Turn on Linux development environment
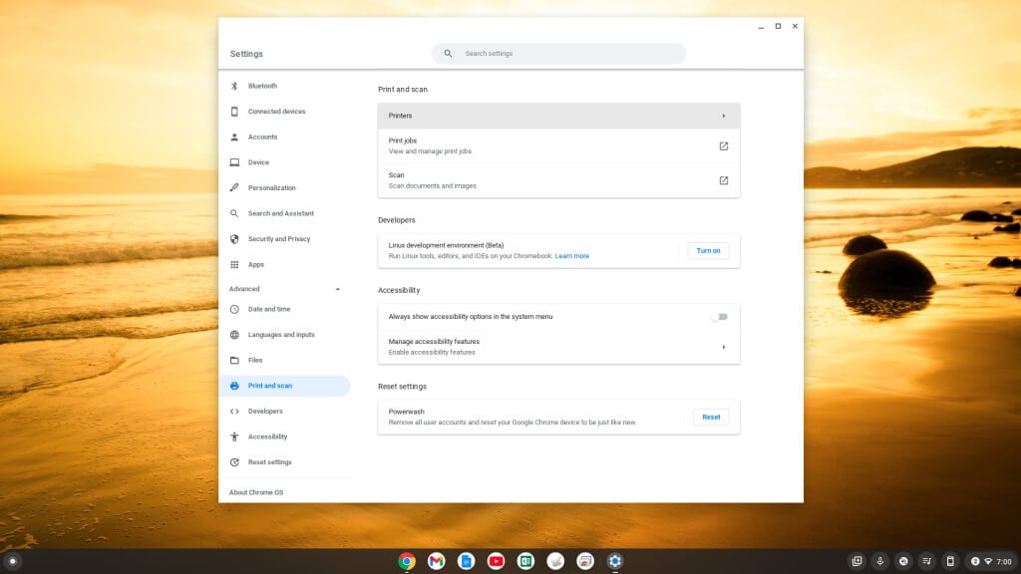Viewport: 1021px width, 574px height. pyautogui.click(x=708, y=250)
